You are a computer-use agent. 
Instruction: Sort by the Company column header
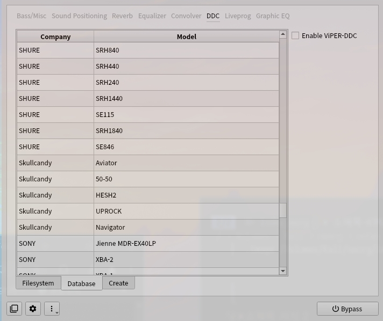tap(55, 37)
